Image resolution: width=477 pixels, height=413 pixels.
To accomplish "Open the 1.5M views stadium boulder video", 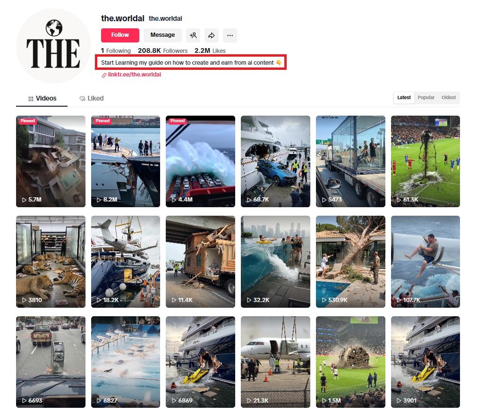I will 350,362.
